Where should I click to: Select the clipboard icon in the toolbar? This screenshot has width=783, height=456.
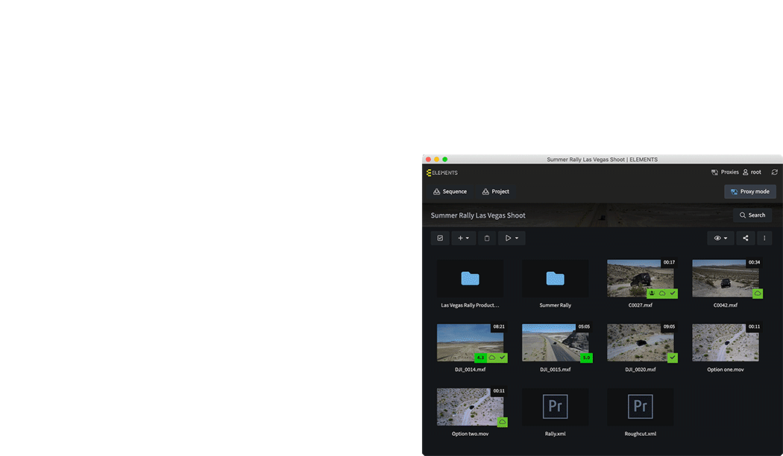(487, 238)
